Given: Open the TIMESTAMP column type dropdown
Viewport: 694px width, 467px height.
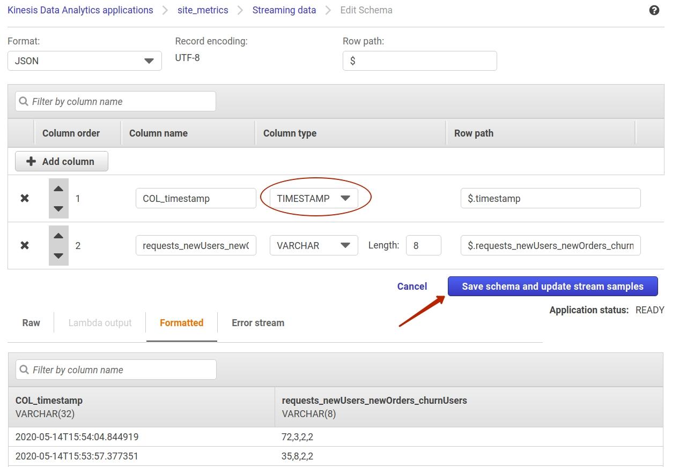Looking at the screenshot, I should [x=314, y=198].
